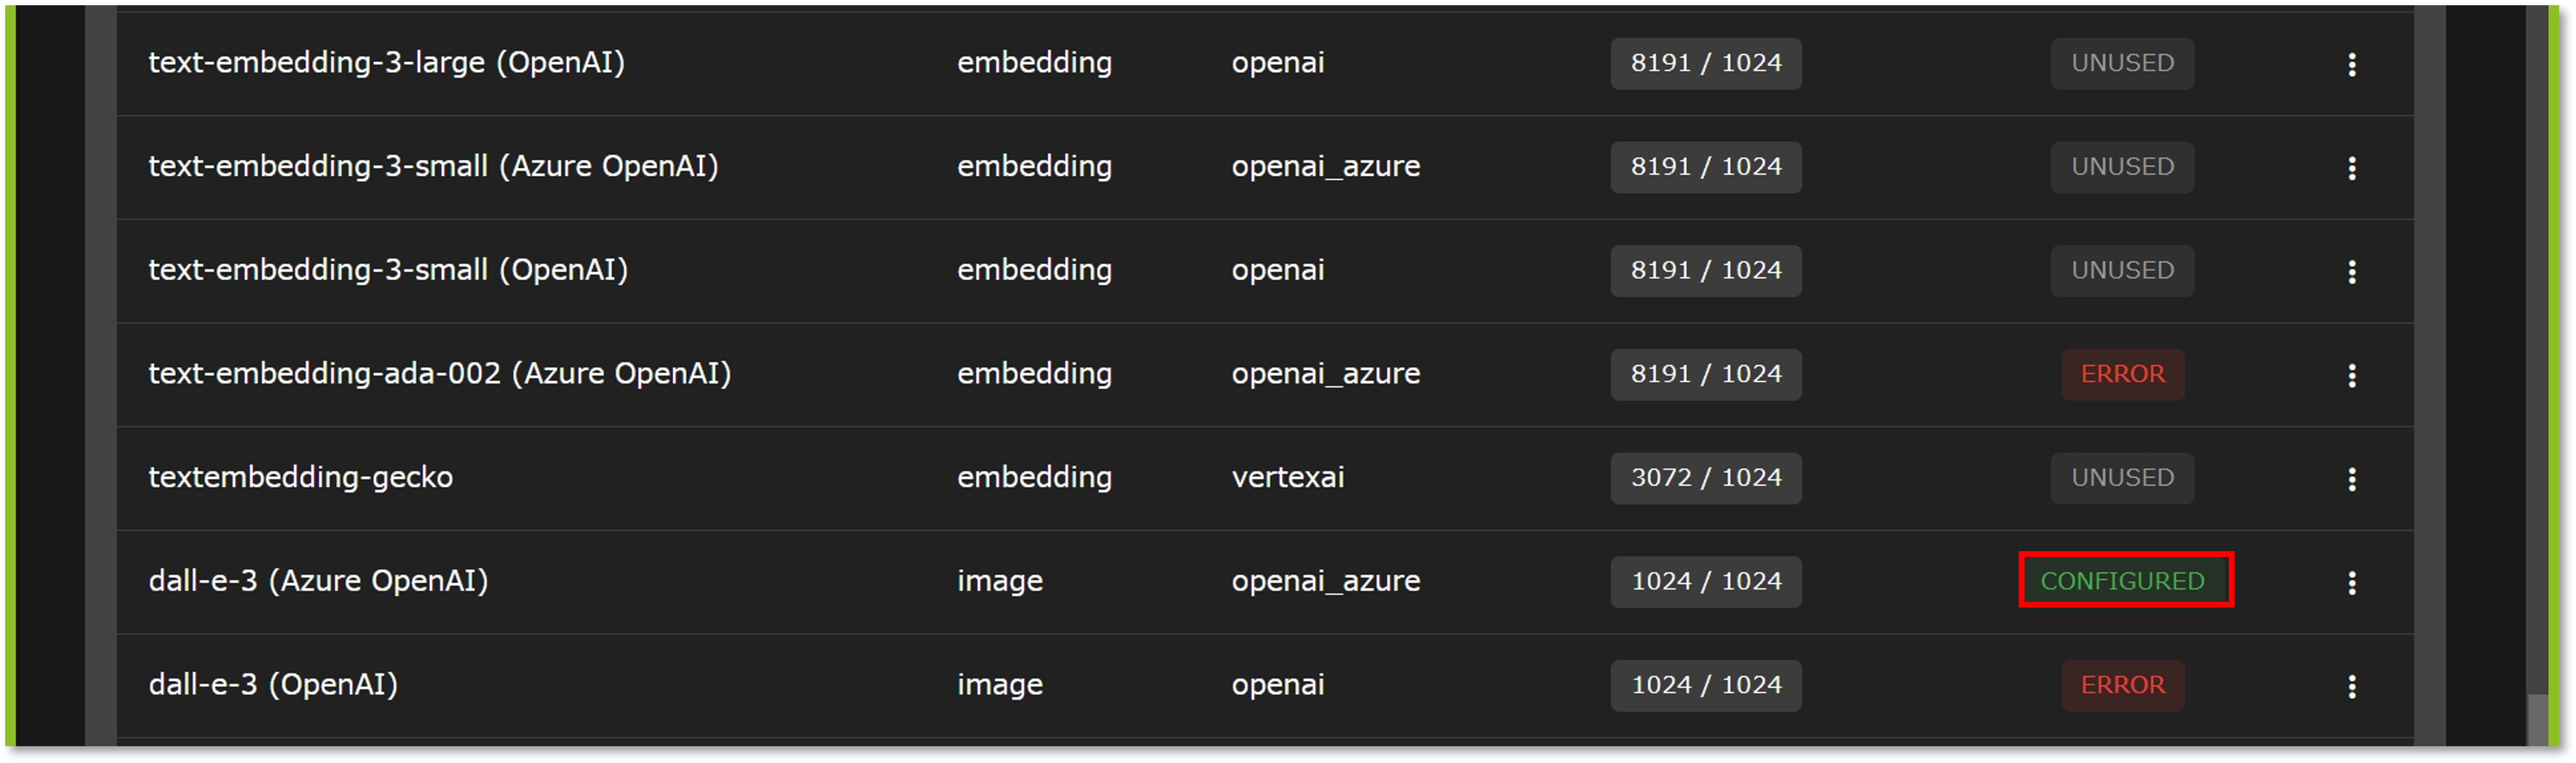This screenshot has width=2576, height=763.
Task: Open three-dot menu for textembedding-gecko row
Action: point(2351,479)
